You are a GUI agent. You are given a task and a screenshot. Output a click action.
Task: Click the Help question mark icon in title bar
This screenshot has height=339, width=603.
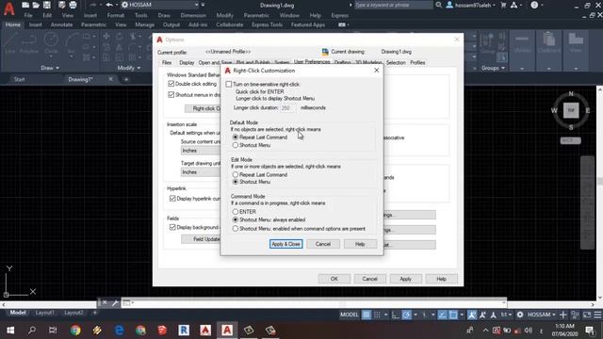(x=534, y=5)
